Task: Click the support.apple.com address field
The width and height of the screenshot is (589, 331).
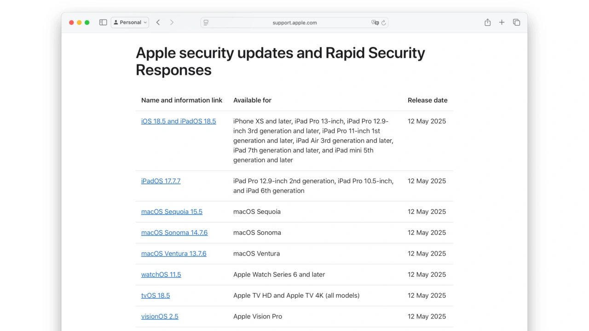Action: point(294,23)
